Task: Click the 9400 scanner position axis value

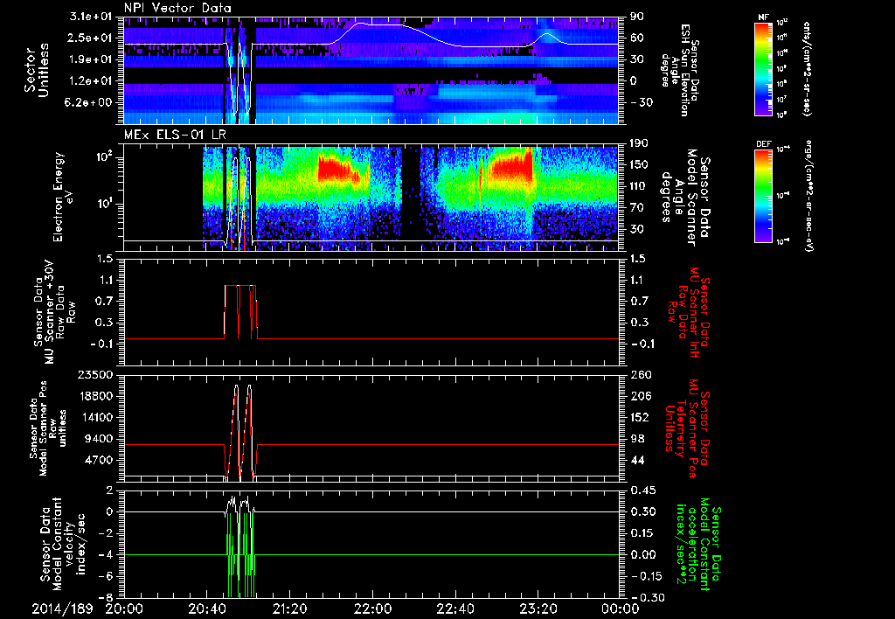Action: (x=98, y=439)
